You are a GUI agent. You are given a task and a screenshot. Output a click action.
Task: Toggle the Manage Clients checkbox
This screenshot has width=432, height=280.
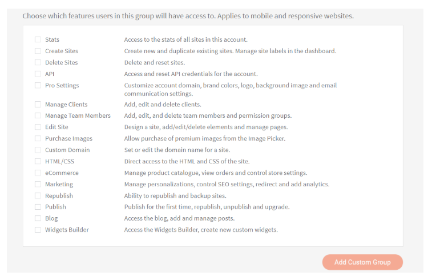click(38, 104)
